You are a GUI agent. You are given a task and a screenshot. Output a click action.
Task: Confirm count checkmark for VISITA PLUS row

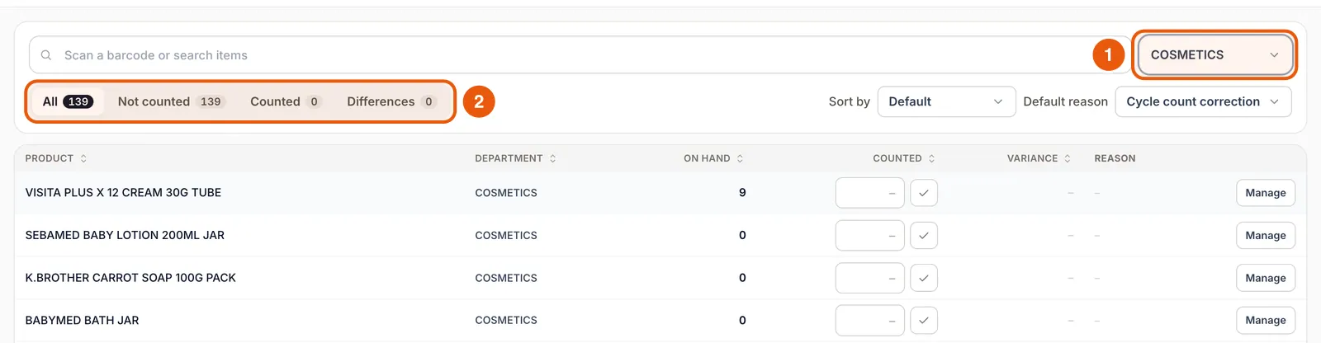pyautogui.click(x=924, y=193)
